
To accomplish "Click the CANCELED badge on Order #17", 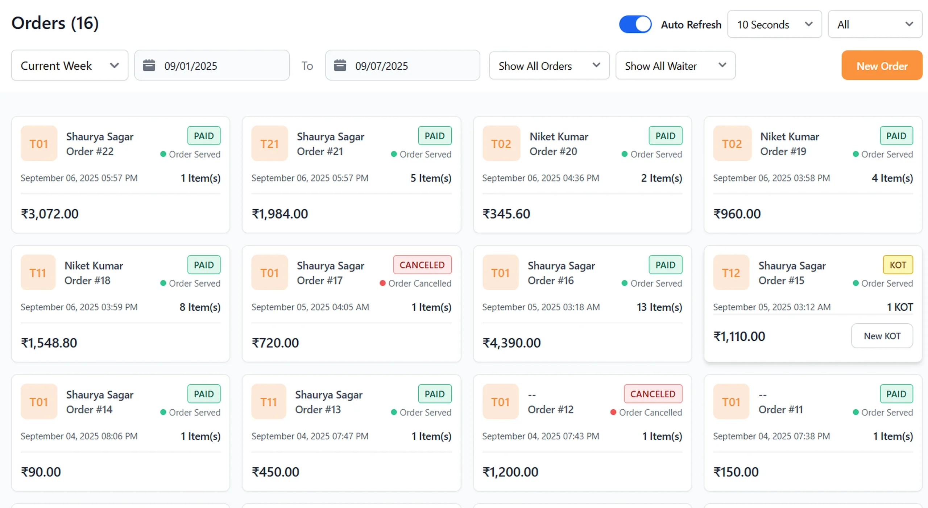I will tap(422, 265).
